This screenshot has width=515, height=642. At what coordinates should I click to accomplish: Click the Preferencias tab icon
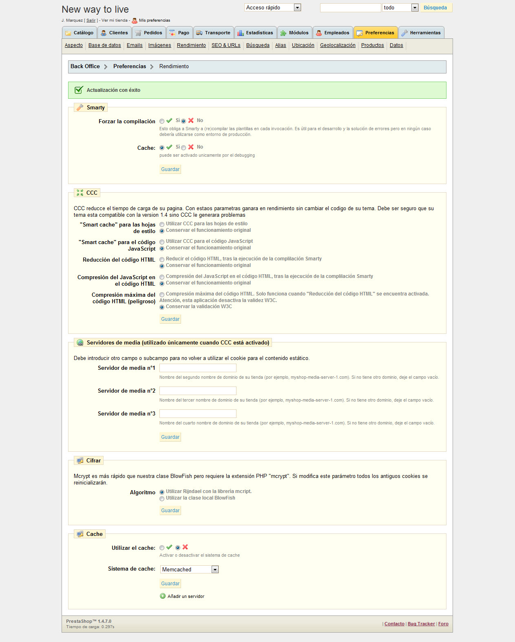point(360,33)
